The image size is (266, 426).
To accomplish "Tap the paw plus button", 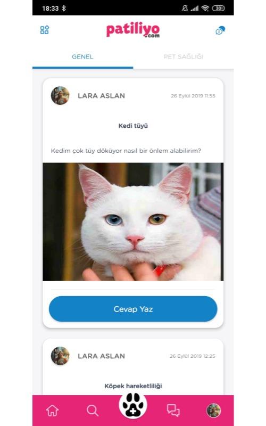I will pyautogui.click(x=133, y=405).
